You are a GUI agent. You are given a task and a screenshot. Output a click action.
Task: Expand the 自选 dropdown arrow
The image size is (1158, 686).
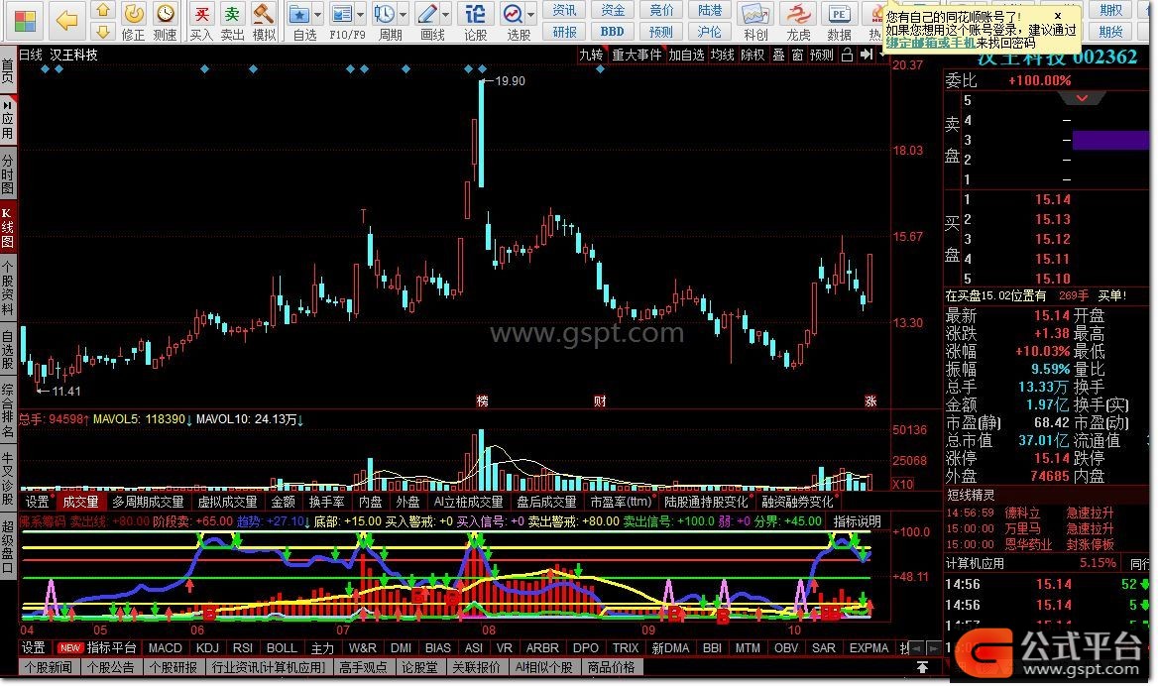coord(318,14)
